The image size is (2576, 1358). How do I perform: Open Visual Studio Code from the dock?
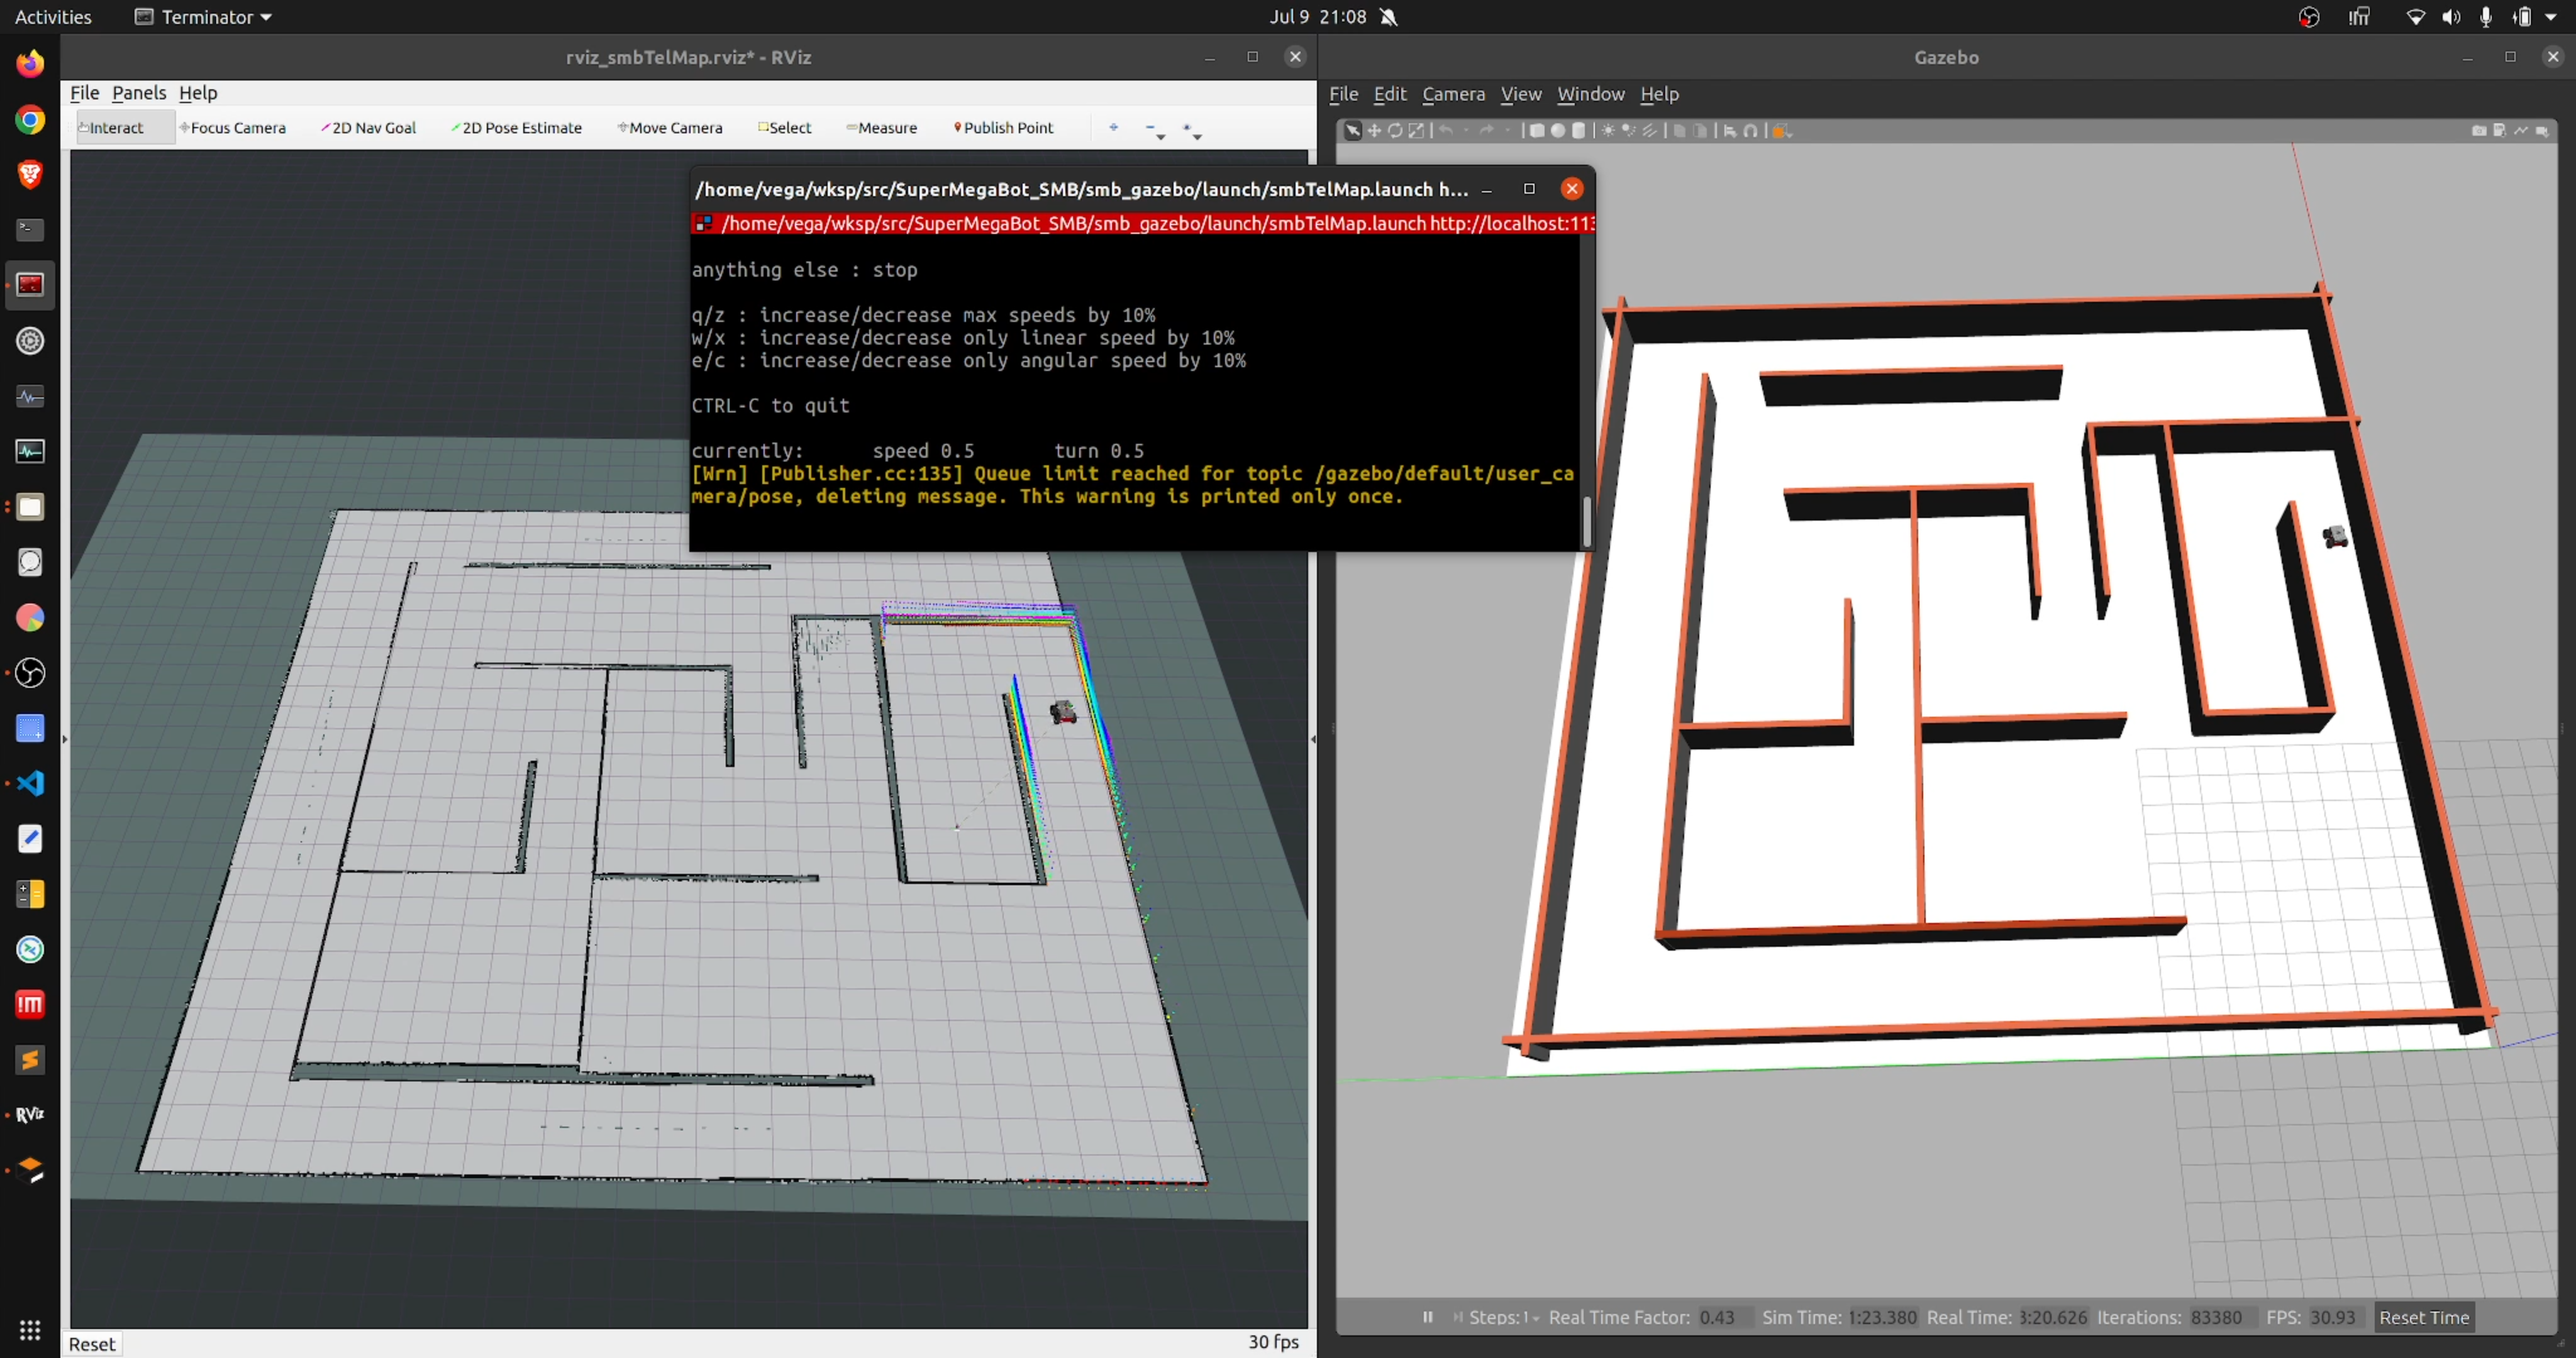tap(30, 783)
